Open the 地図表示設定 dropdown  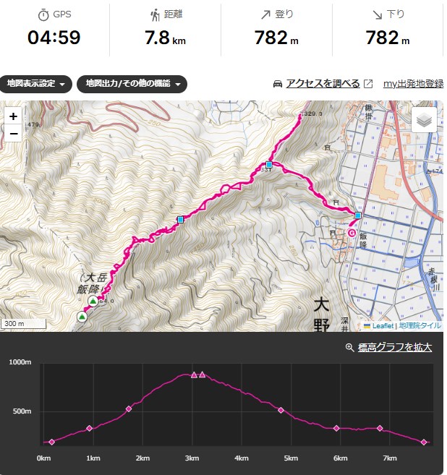click(35, 84)
